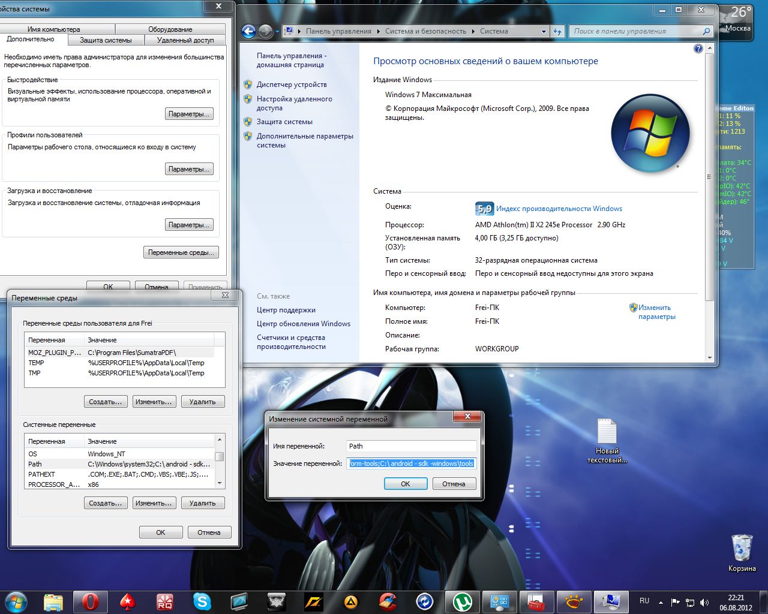Open the Skype taskbar icon
This screenshot has width=768, height=614.
202,601
